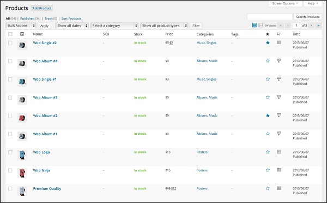
Task: Focus the search products text field
Action: point(270,17)
